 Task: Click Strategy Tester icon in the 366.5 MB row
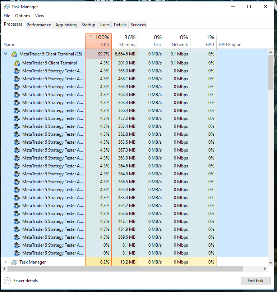[17, 182]
